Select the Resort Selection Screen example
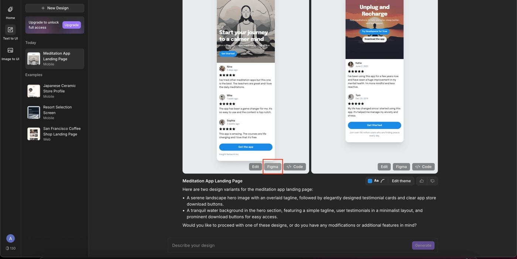The height and width of the screenshot is (259, 517). pyautogui.click(x=55, y=112)
